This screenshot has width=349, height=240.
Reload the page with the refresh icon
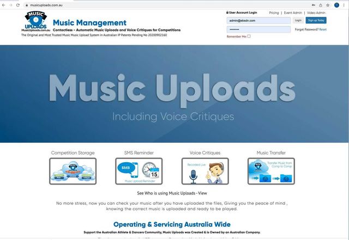coord(18,5)
